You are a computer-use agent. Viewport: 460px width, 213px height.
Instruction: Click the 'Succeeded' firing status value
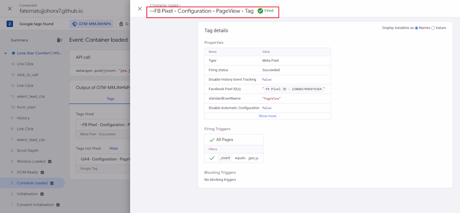pos(271,70)
